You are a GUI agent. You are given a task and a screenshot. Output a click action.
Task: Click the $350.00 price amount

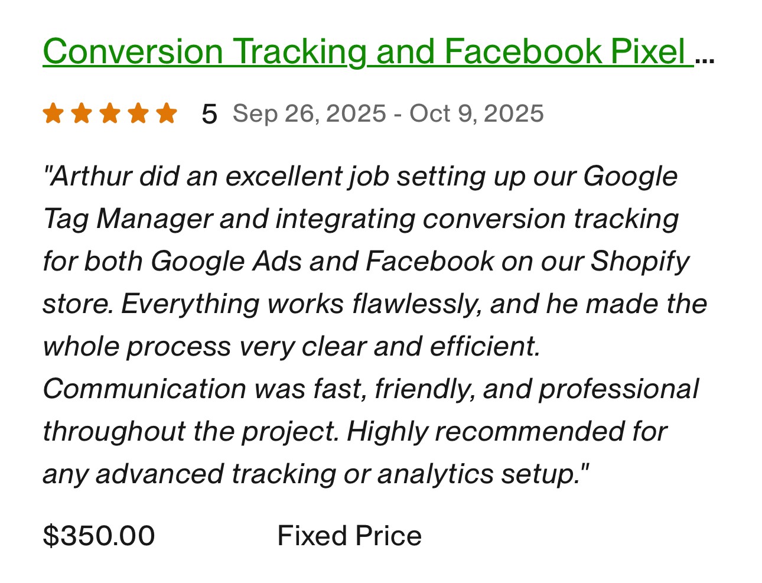coord(99,536)
